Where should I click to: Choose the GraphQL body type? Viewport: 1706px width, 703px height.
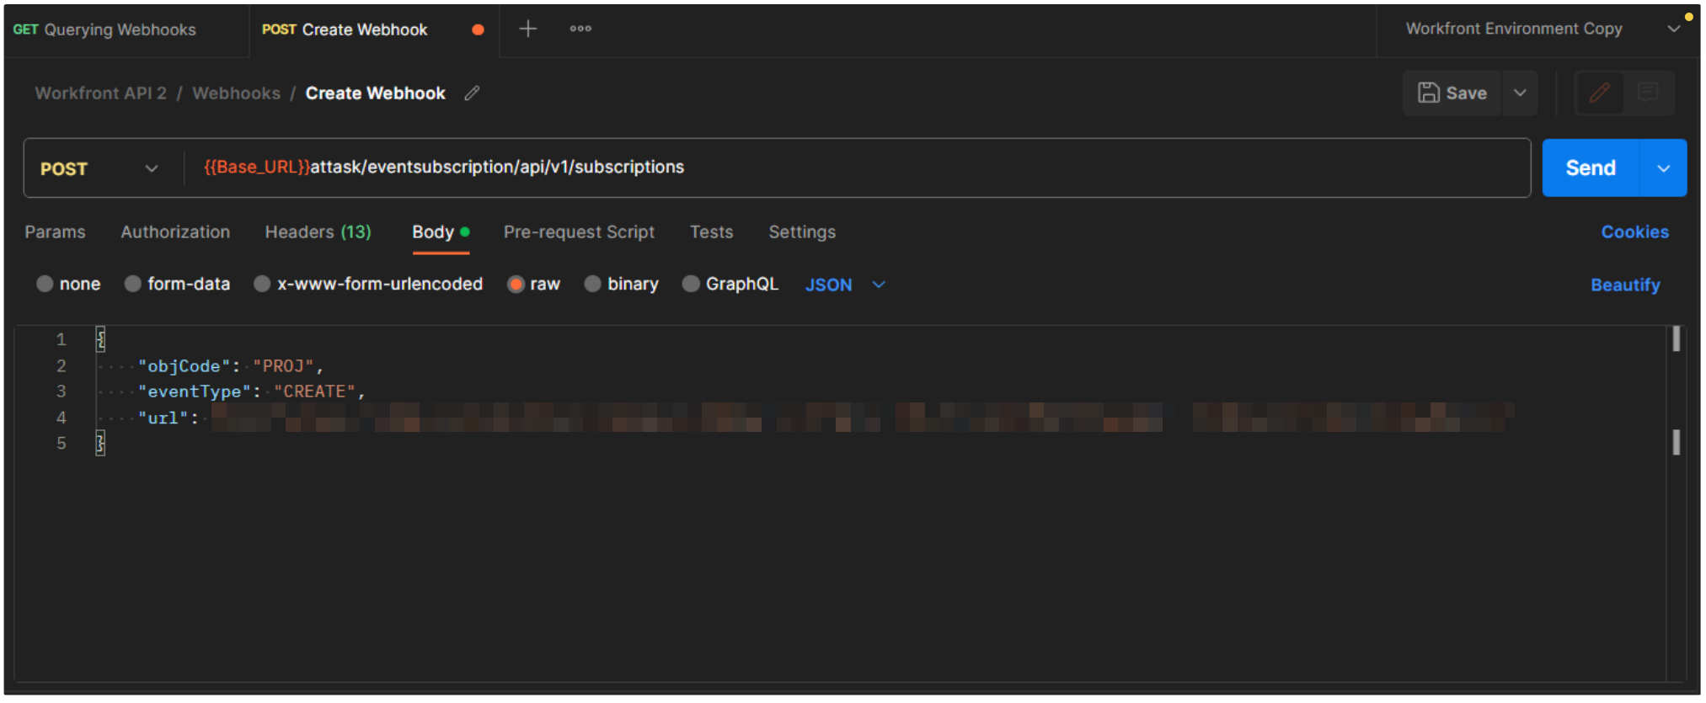(x=691, y=285)
